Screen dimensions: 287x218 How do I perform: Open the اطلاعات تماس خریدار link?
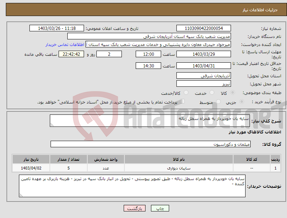65,44
